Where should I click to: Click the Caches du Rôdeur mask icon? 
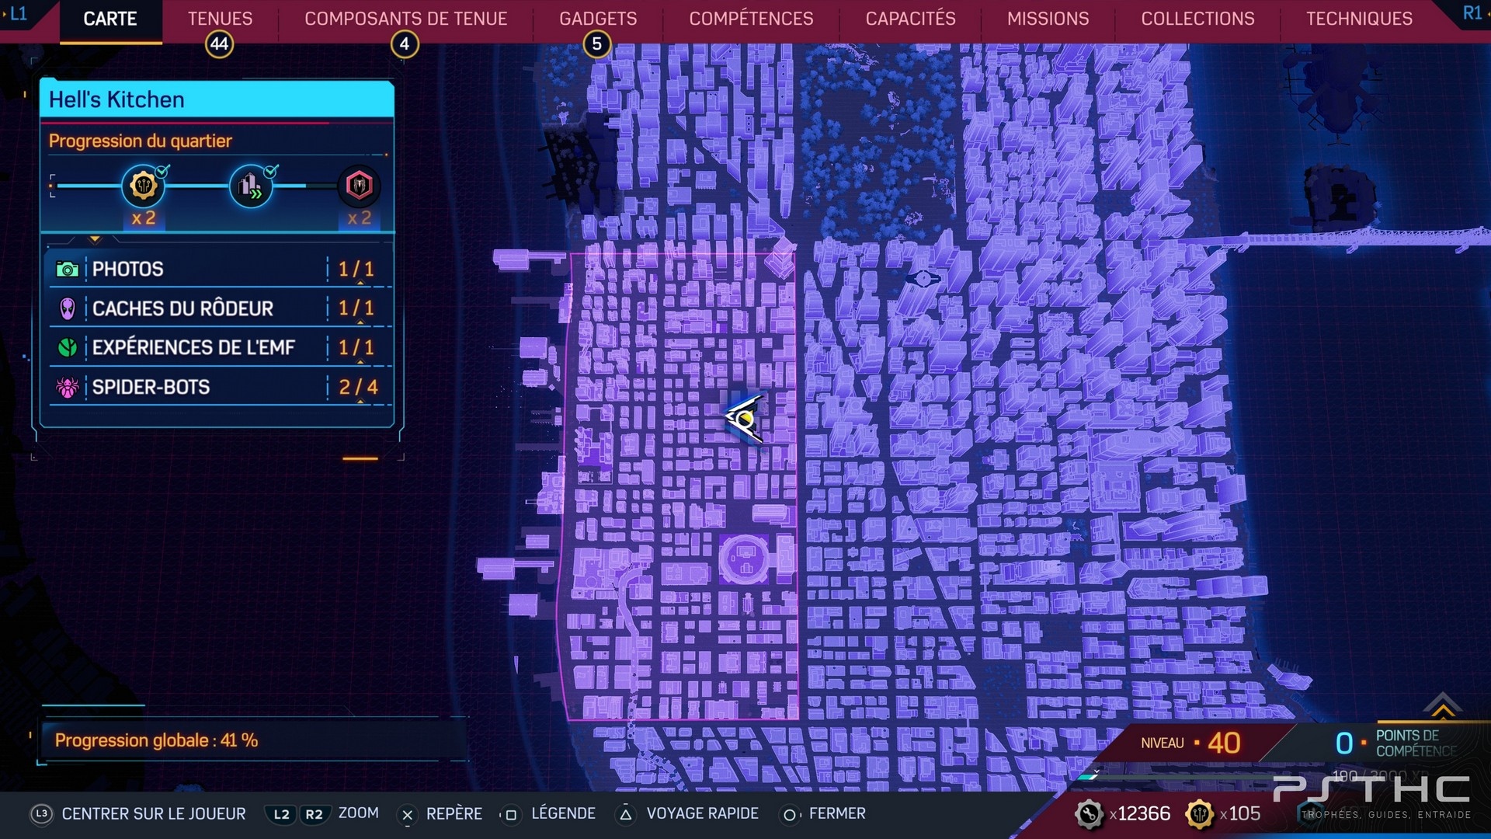pos(68,309)
